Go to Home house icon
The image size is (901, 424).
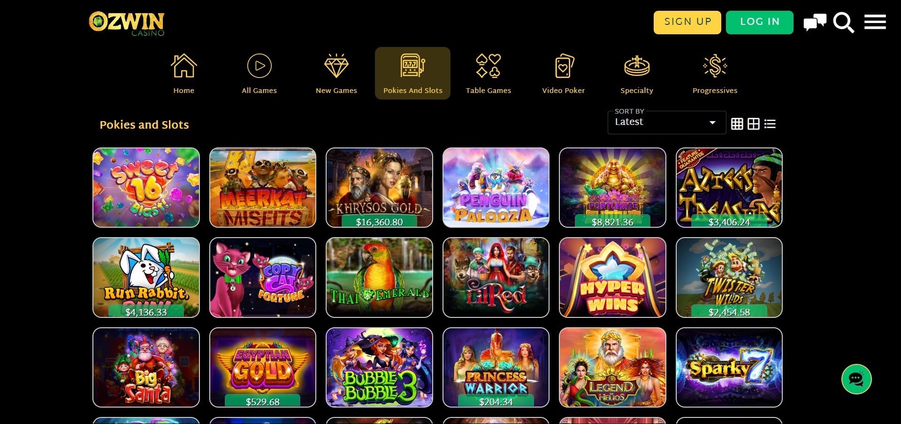(183, 66)
